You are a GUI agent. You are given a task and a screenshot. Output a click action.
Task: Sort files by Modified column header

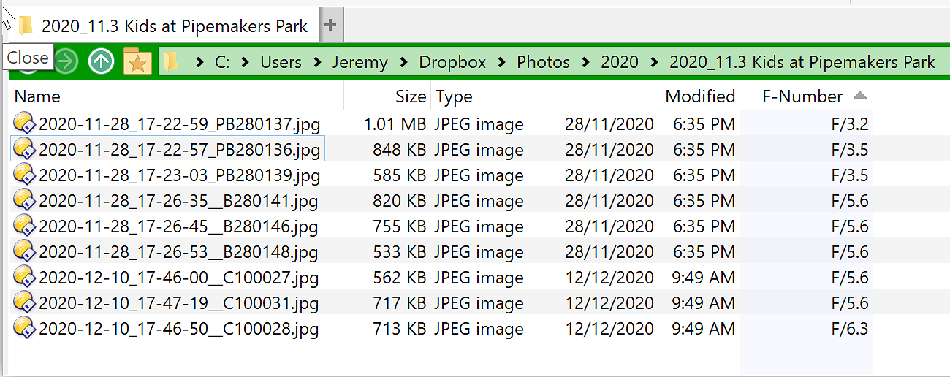(x=699, y=96)
